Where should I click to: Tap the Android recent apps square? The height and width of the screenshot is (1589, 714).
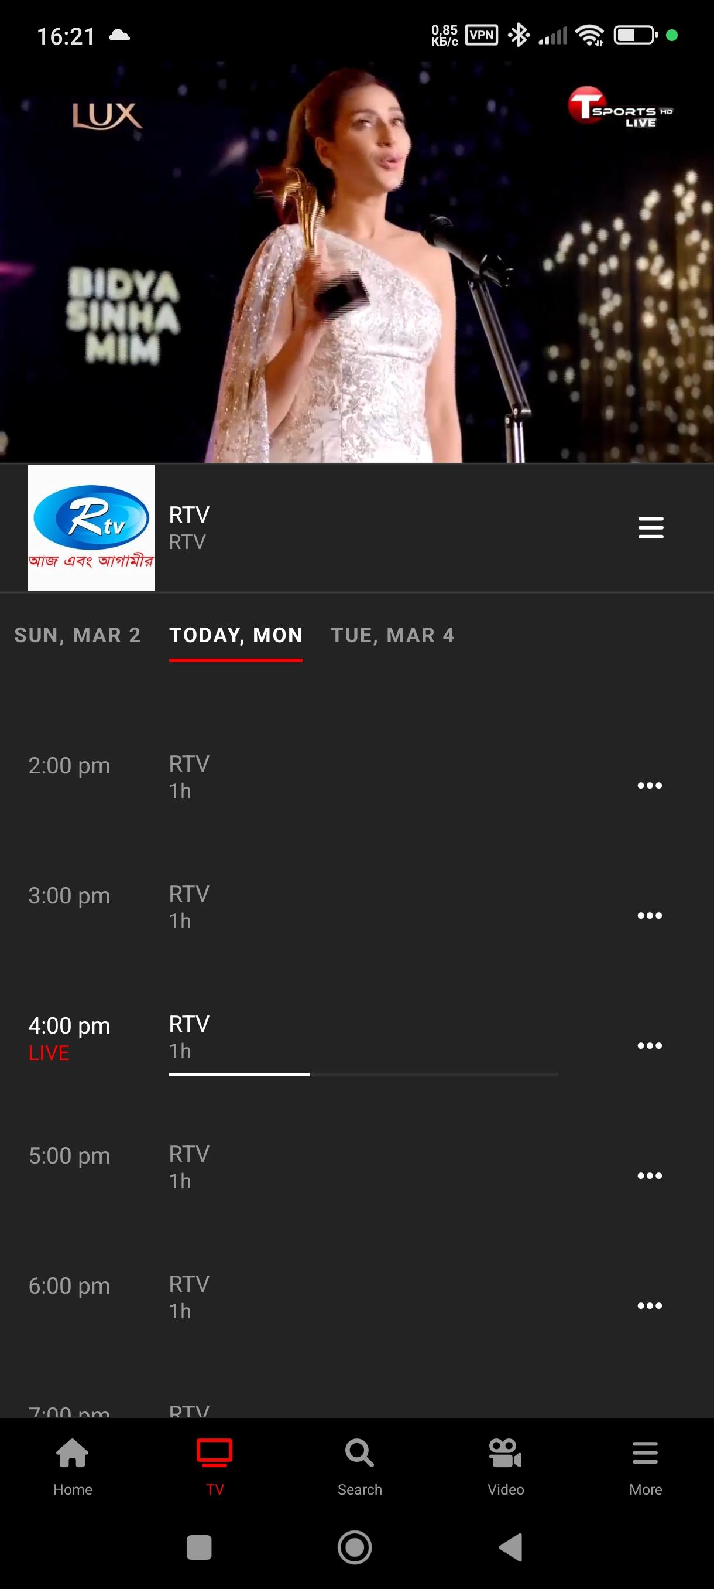(x=199, y=1547)
